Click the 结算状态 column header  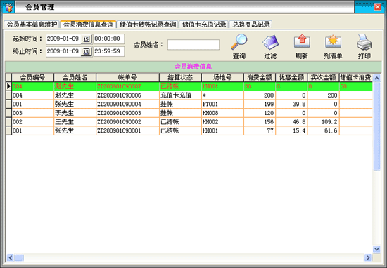[x=180, y=77]
